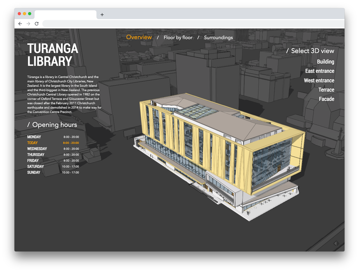Switch to the Overview tab

[139, 37]
